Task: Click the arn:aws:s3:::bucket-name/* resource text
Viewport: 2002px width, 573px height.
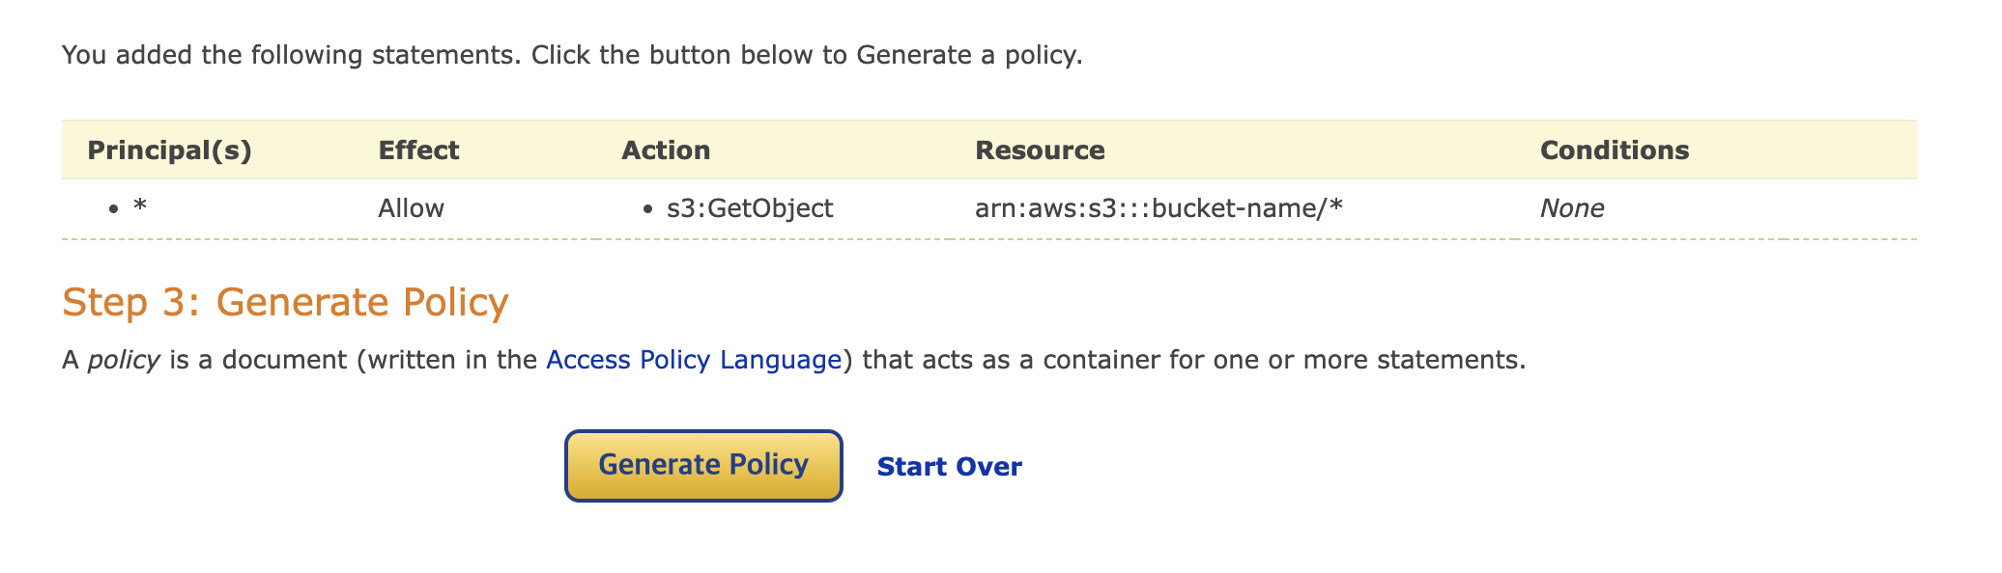Action: pyautogui.click(x=1158, y=208)
